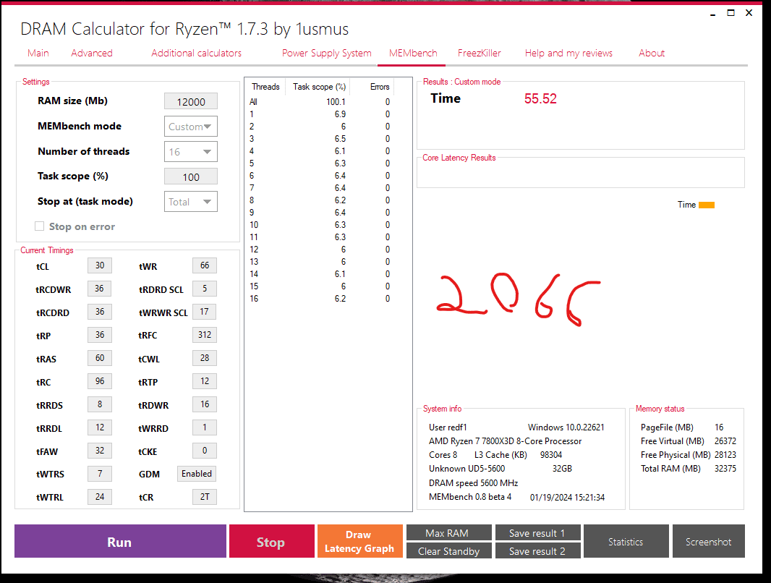This screenshot has width=771, height=583.
Task: Click the tRC timing value field
Action: click(100, 381)
